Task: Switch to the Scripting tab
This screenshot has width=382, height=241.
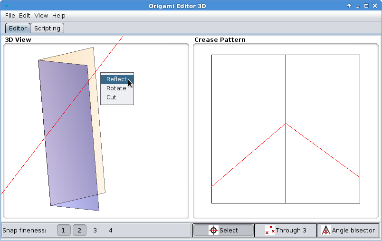Action: [47, 29]
